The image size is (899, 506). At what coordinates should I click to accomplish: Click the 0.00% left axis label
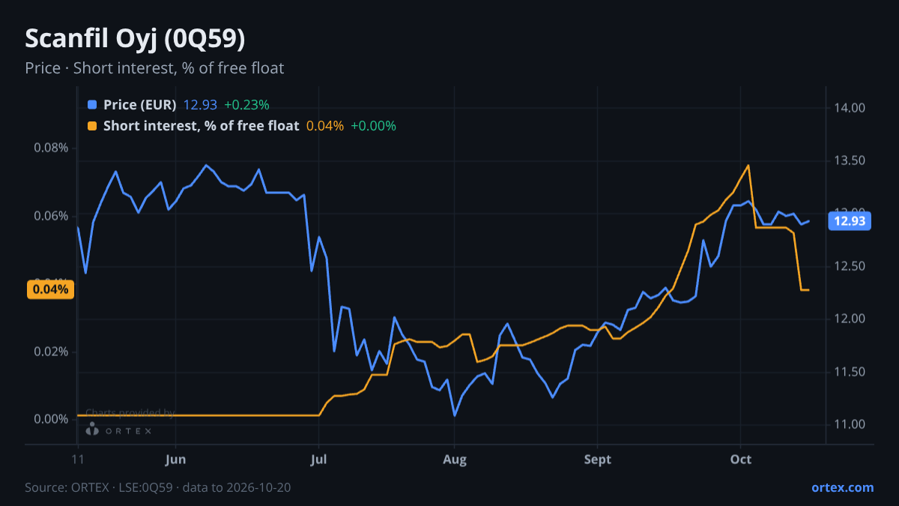[x=51, y=419]
